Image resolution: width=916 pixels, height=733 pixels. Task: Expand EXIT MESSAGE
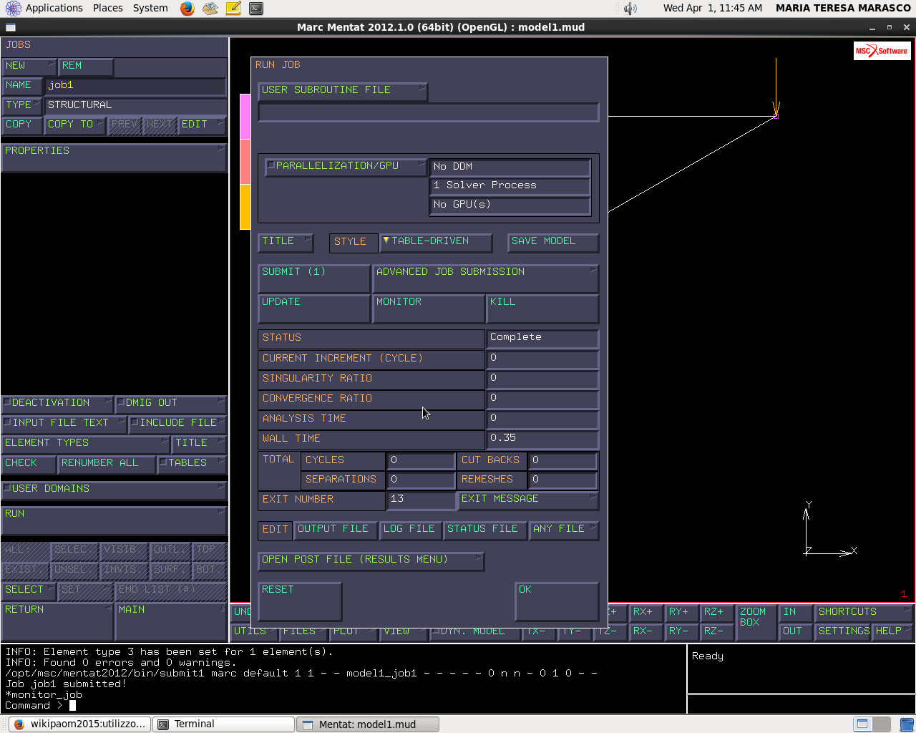point(528,500)
